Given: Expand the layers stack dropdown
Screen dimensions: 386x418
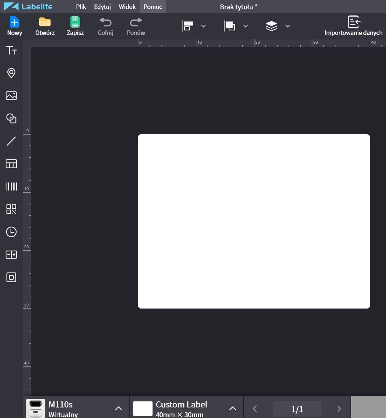Looking at the screenshot, I should [x=287, y=26].
